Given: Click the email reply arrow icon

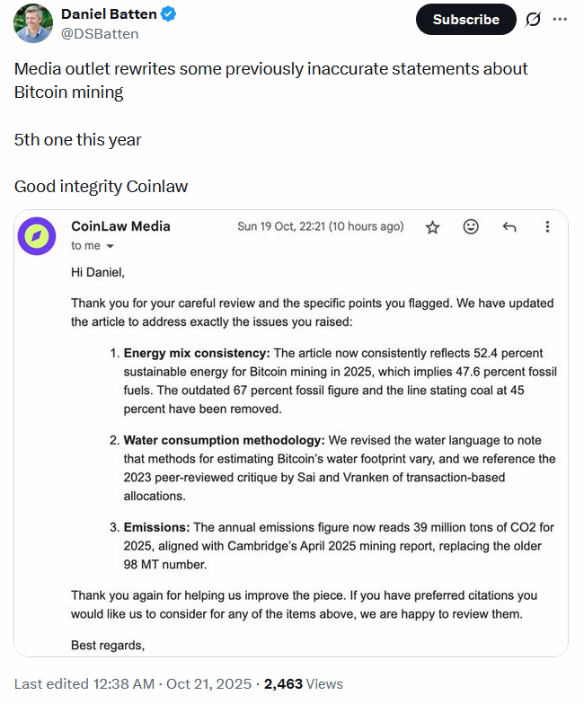Looking at the screenshot, I should click(509, 227).
